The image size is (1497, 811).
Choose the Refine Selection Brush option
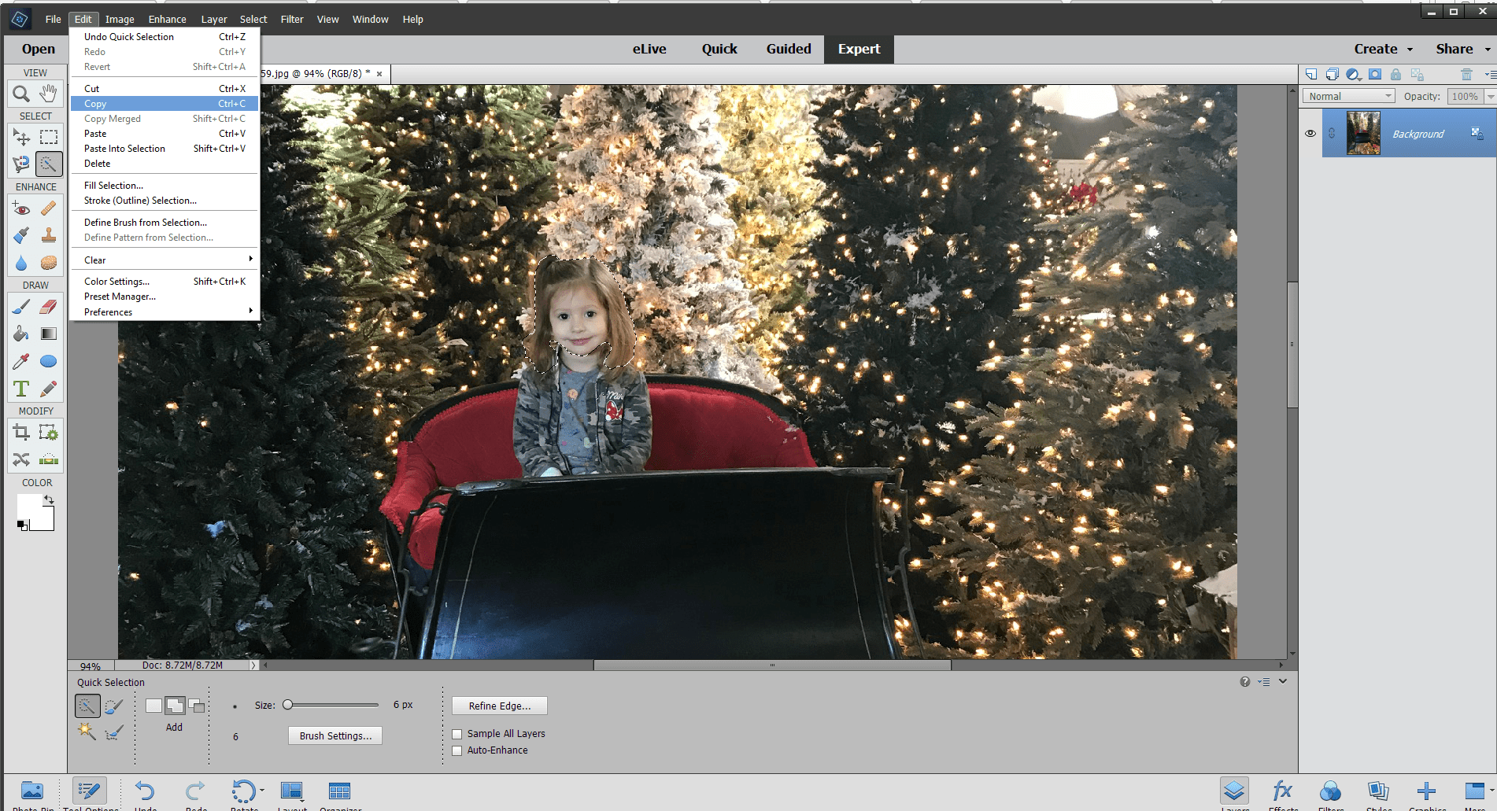coord(114,732)
